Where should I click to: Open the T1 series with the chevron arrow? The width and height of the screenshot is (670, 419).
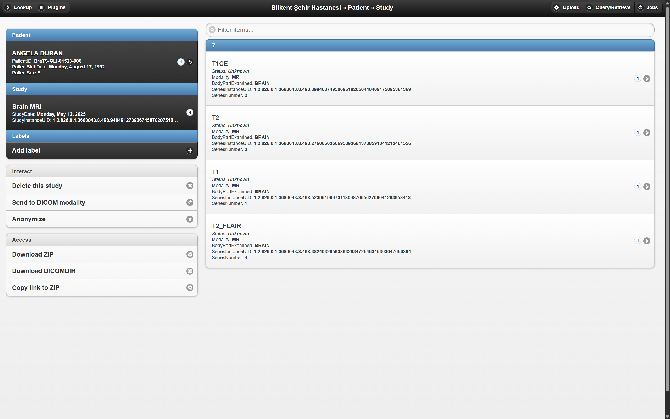(647, 187)
